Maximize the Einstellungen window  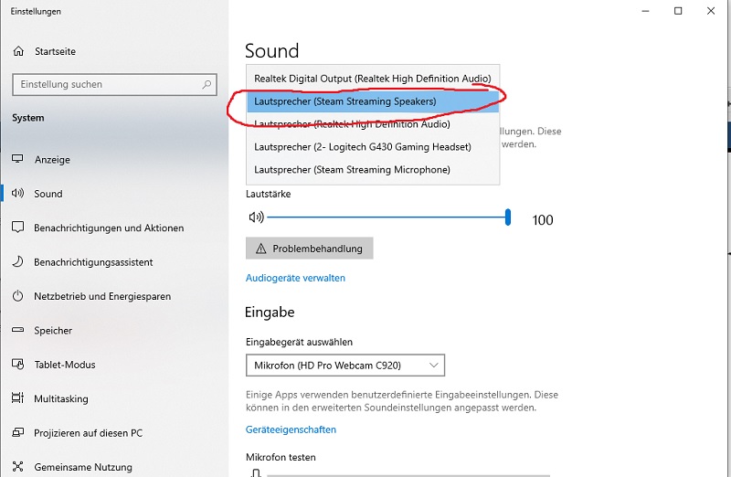(x=678, y=11)
